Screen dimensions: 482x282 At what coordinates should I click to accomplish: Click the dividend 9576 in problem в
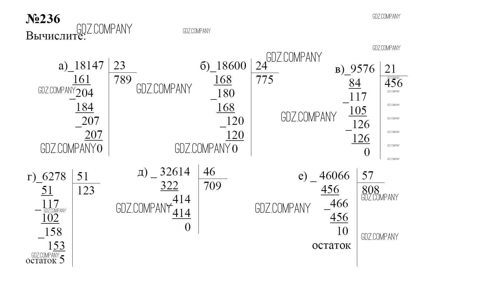(363, 69)
